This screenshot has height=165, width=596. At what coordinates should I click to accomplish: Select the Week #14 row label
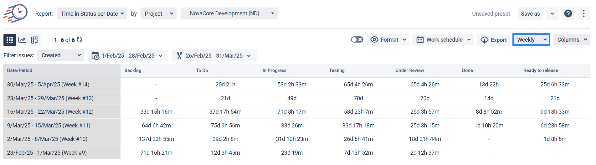pos(48,85)
